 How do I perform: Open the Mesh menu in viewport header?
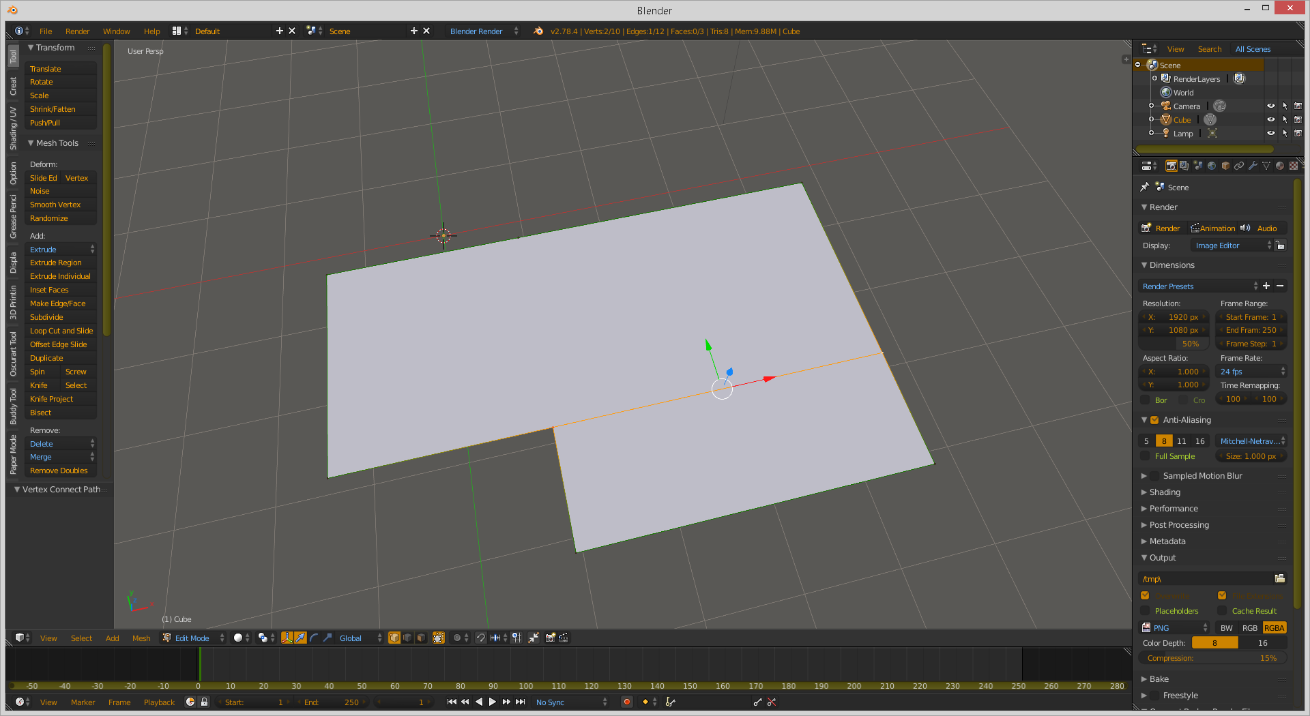141,638
